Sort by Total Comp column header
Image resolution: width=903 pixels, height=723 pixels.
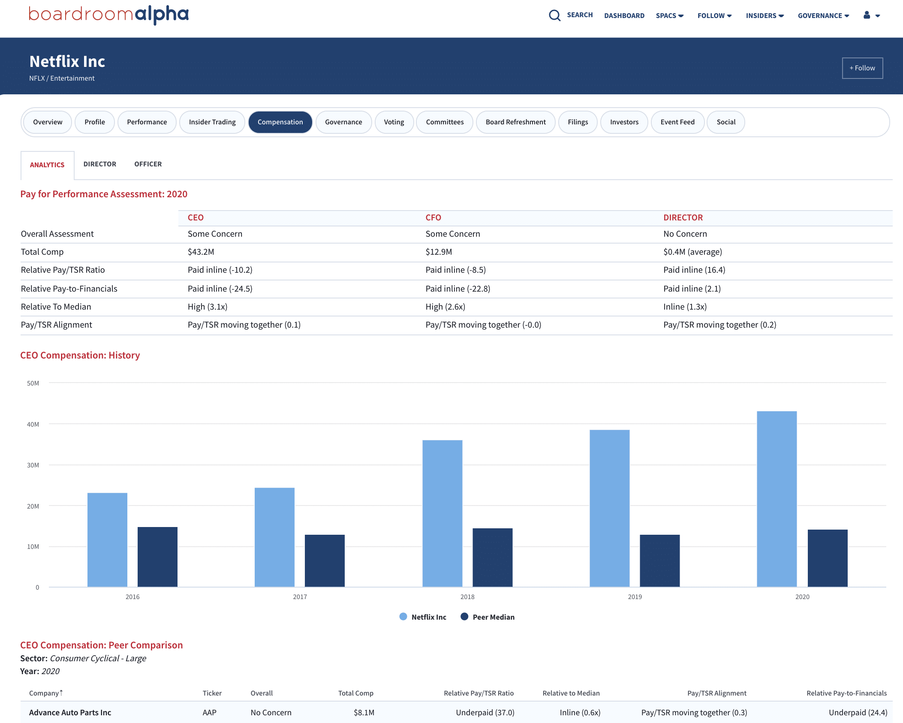pos(356,693)
